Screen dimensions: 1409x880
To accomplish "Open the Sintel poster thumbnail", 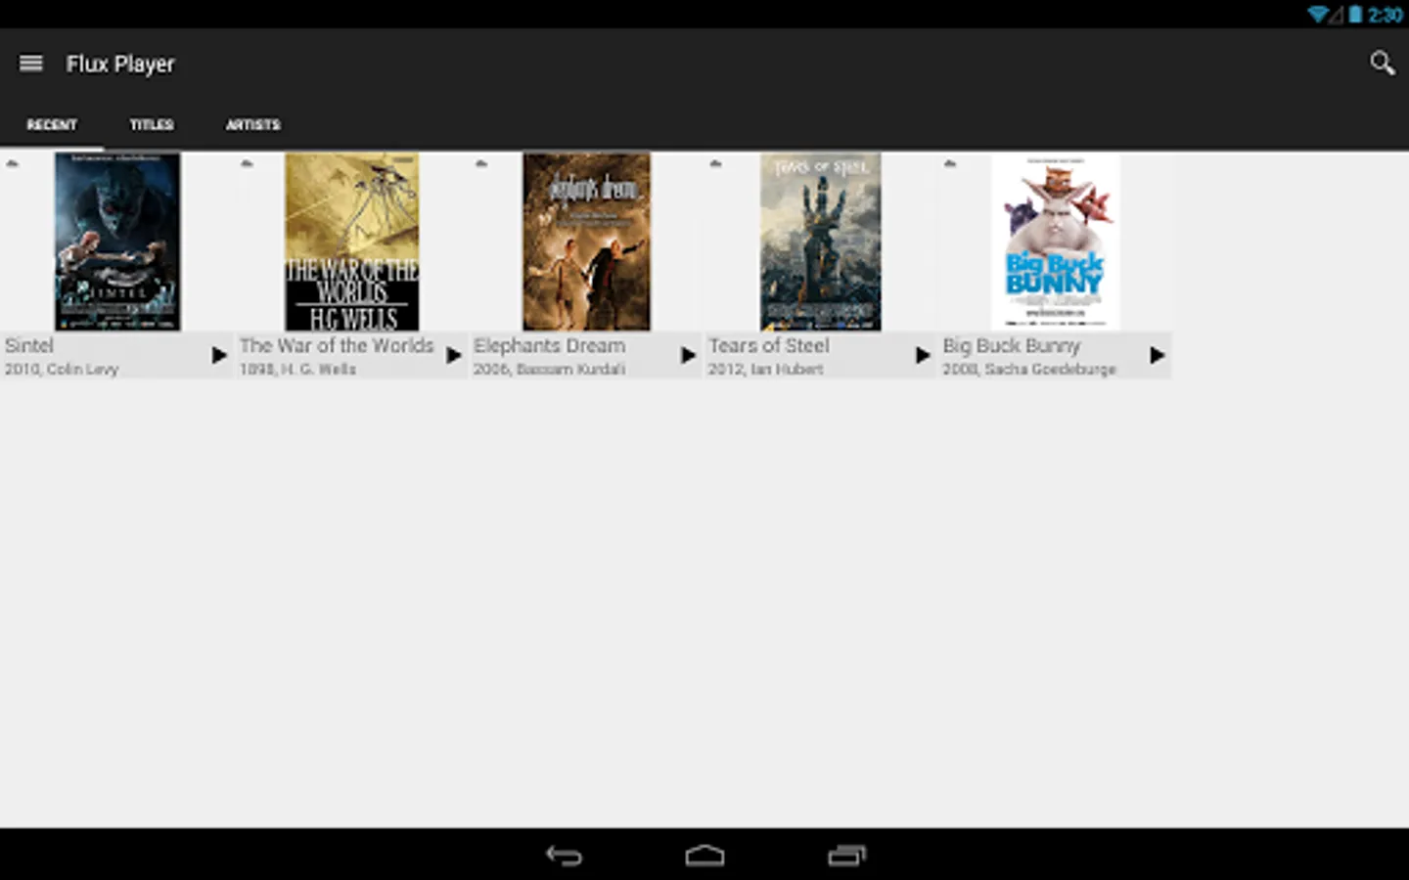I will click(117, 242).
